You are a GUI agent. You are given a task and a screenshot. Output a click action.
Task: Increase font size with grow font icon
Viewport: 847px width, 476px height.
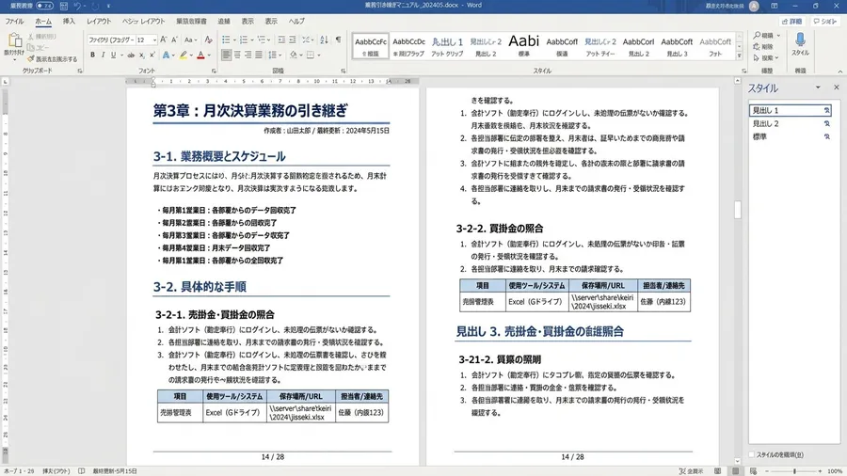click(164, 40)
